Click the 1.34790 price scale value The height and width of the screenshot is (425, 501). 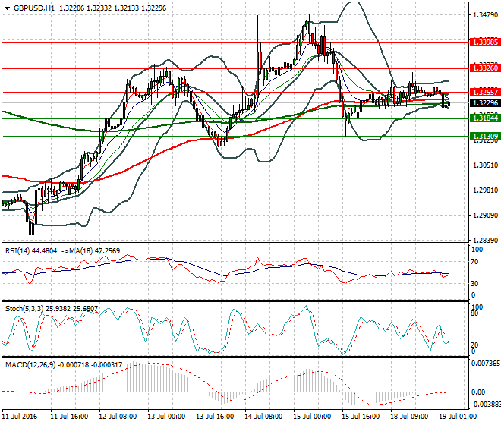point(485,15)
